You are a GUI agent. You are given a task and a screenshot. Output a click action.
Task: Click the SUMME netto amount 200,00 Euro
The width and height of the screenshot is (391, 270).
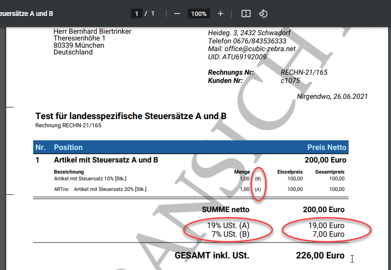[x=324, y=210]
